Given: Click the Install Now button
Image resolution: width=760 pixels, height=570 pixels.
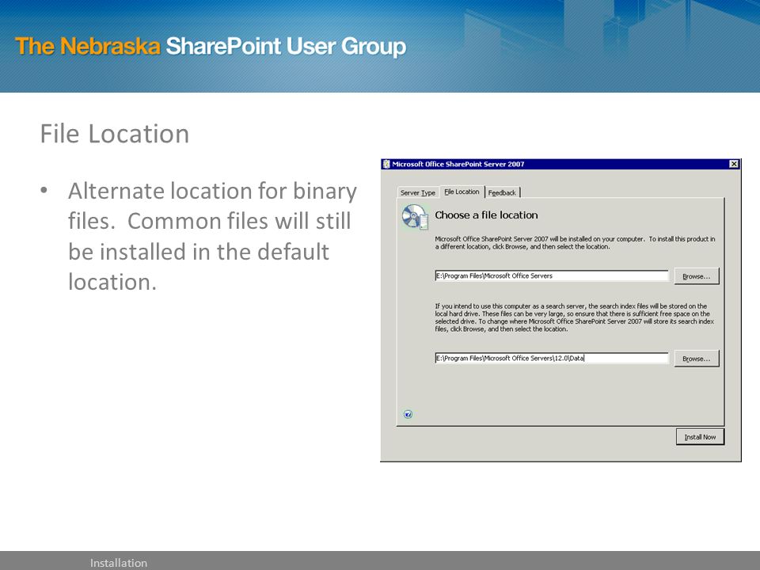Looking at the screenshot, I should pos(700,437).
